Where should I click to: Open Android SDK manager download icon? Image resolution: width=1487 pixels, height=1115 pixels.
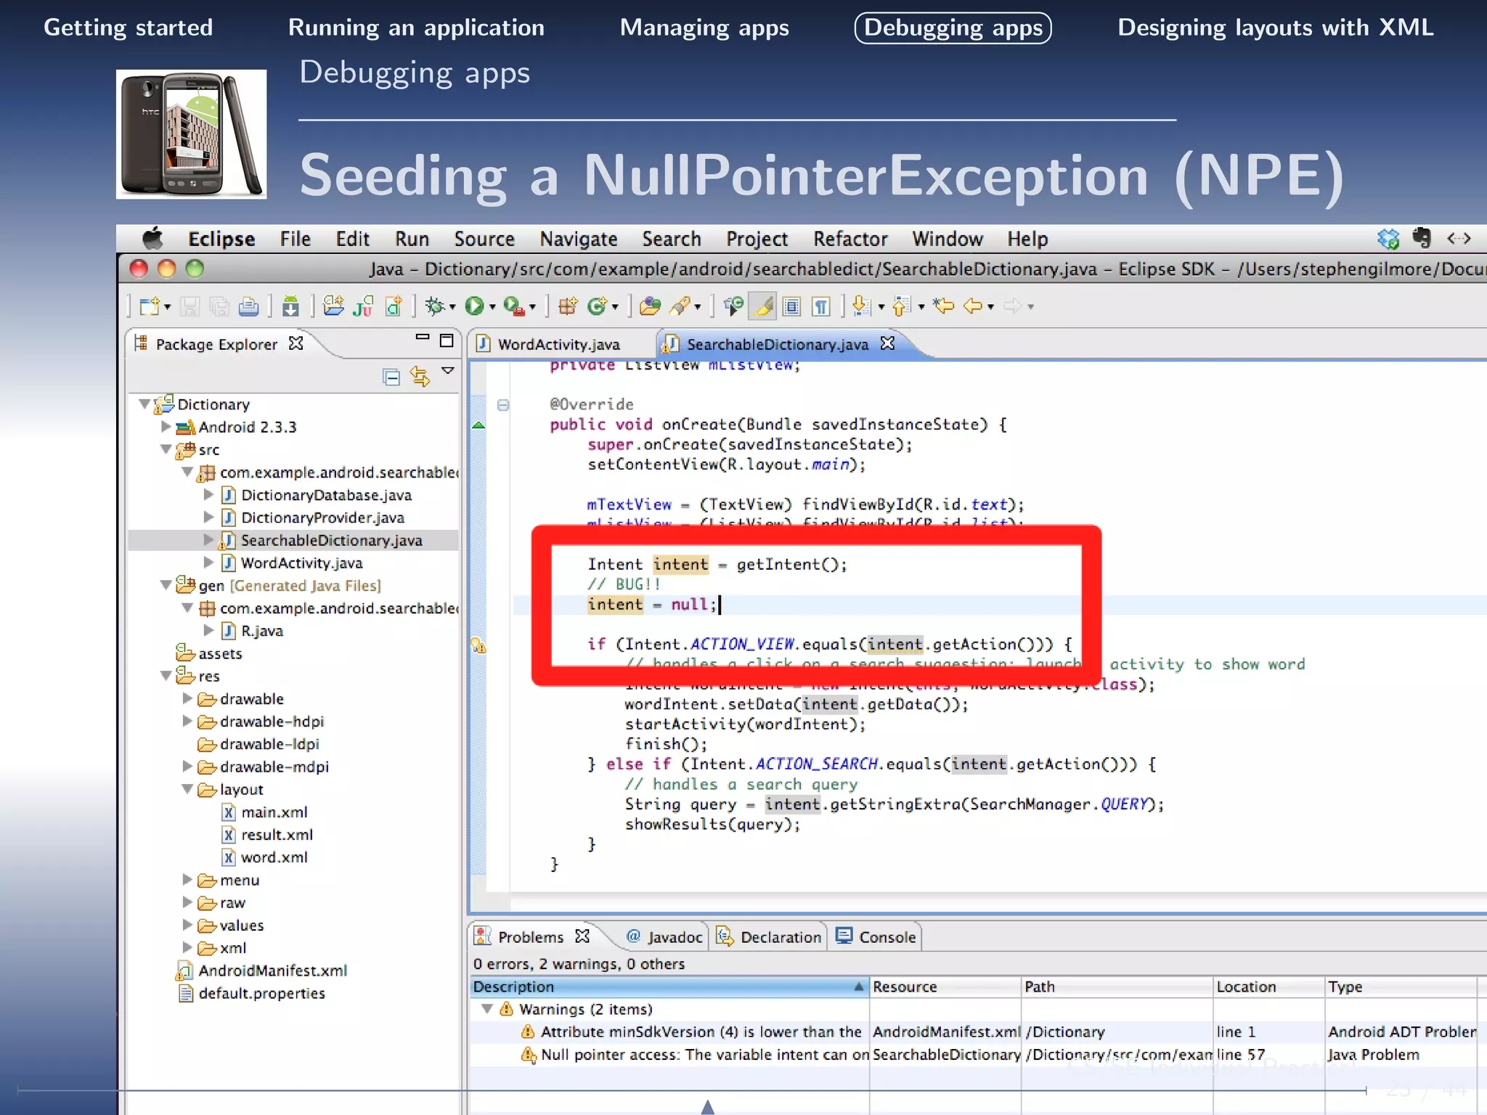290,306
